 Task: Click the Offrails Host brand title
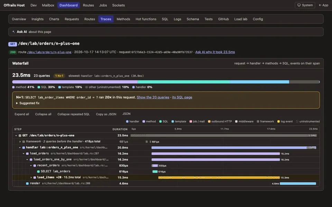tap(14, 5)
